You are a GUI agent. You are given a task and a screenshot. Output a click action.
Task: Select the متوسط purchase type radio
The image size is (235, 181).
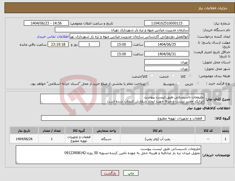click(x=178, y=83)
